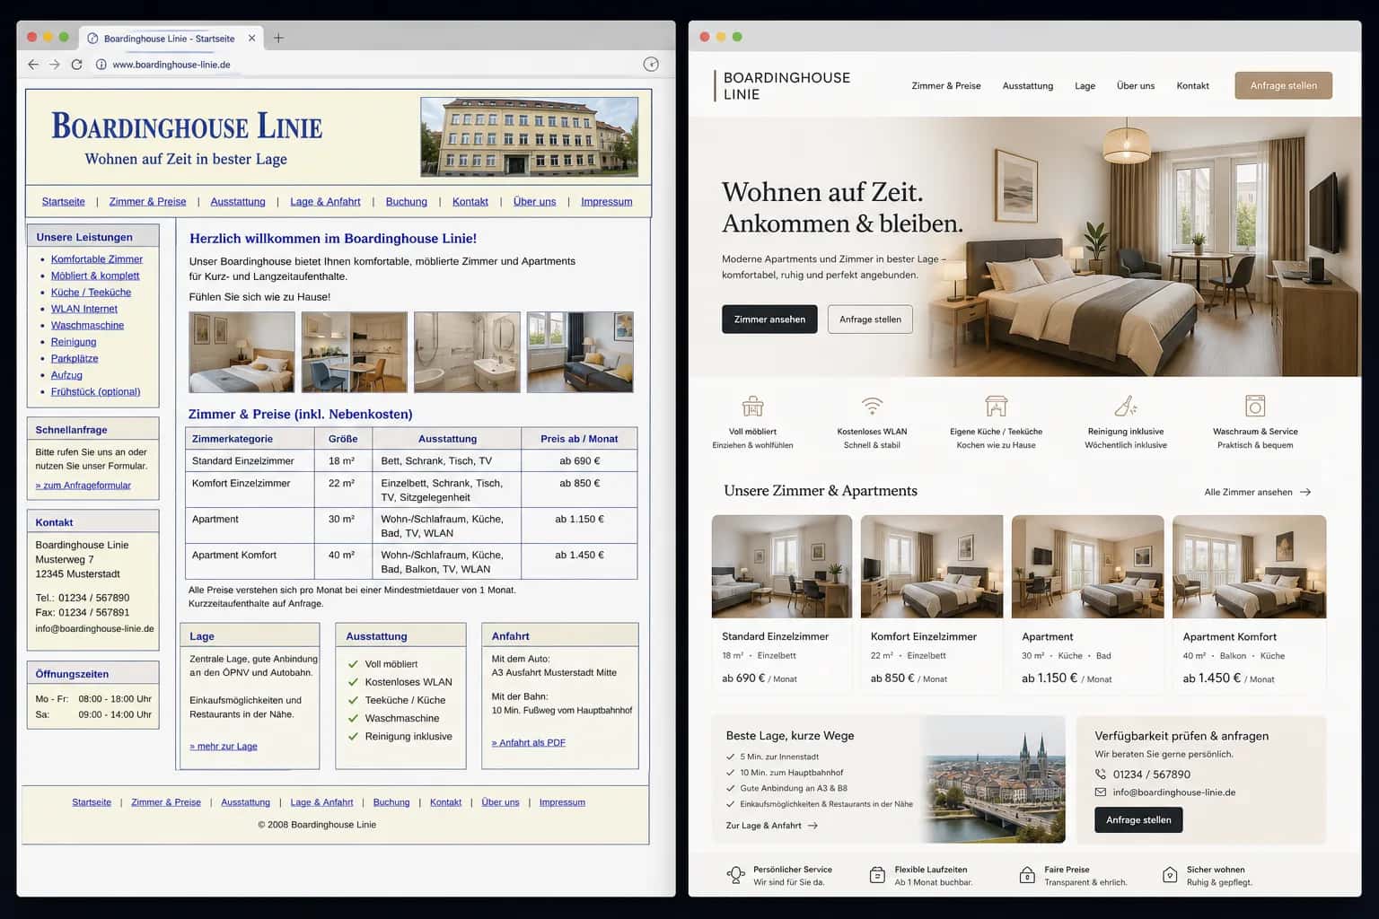Click the Flexible Laufzeiten calendar icon
The height and width of the screenshot is (919, 1379).
coord(877,875)
